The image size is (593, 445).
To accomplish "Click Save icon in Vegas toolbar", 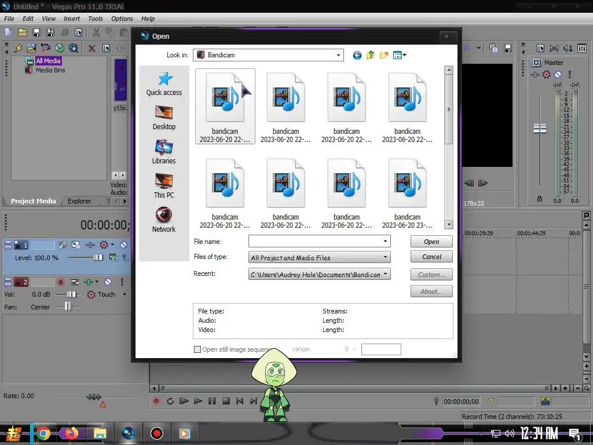I will click(36, 32).
